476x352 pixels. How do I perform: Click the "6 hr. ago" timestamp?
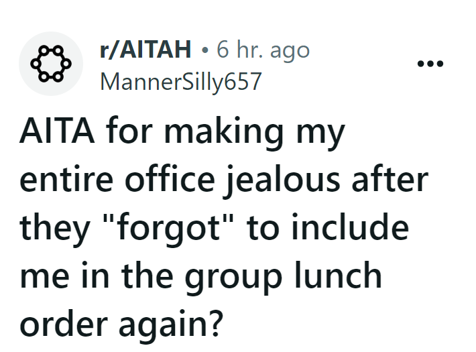(263, 50)
